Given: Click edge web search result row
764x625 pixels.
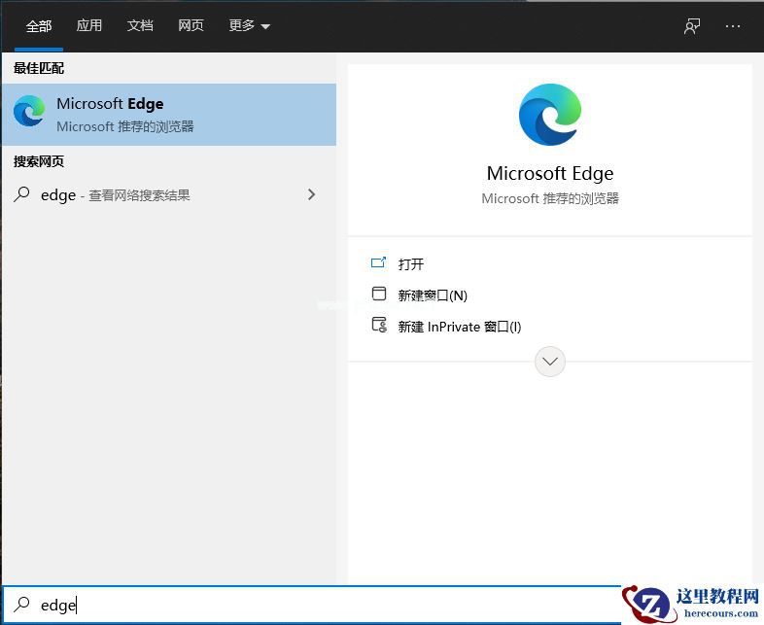Looking at the screenshot, I should point(168,194).
